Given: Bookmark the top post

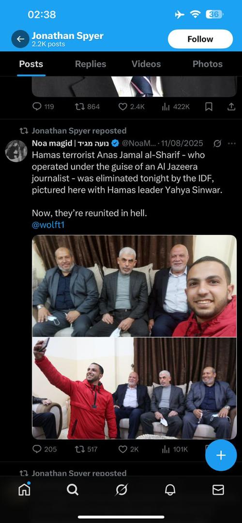Looking at the screenshot, I should (x=209, y=107).
